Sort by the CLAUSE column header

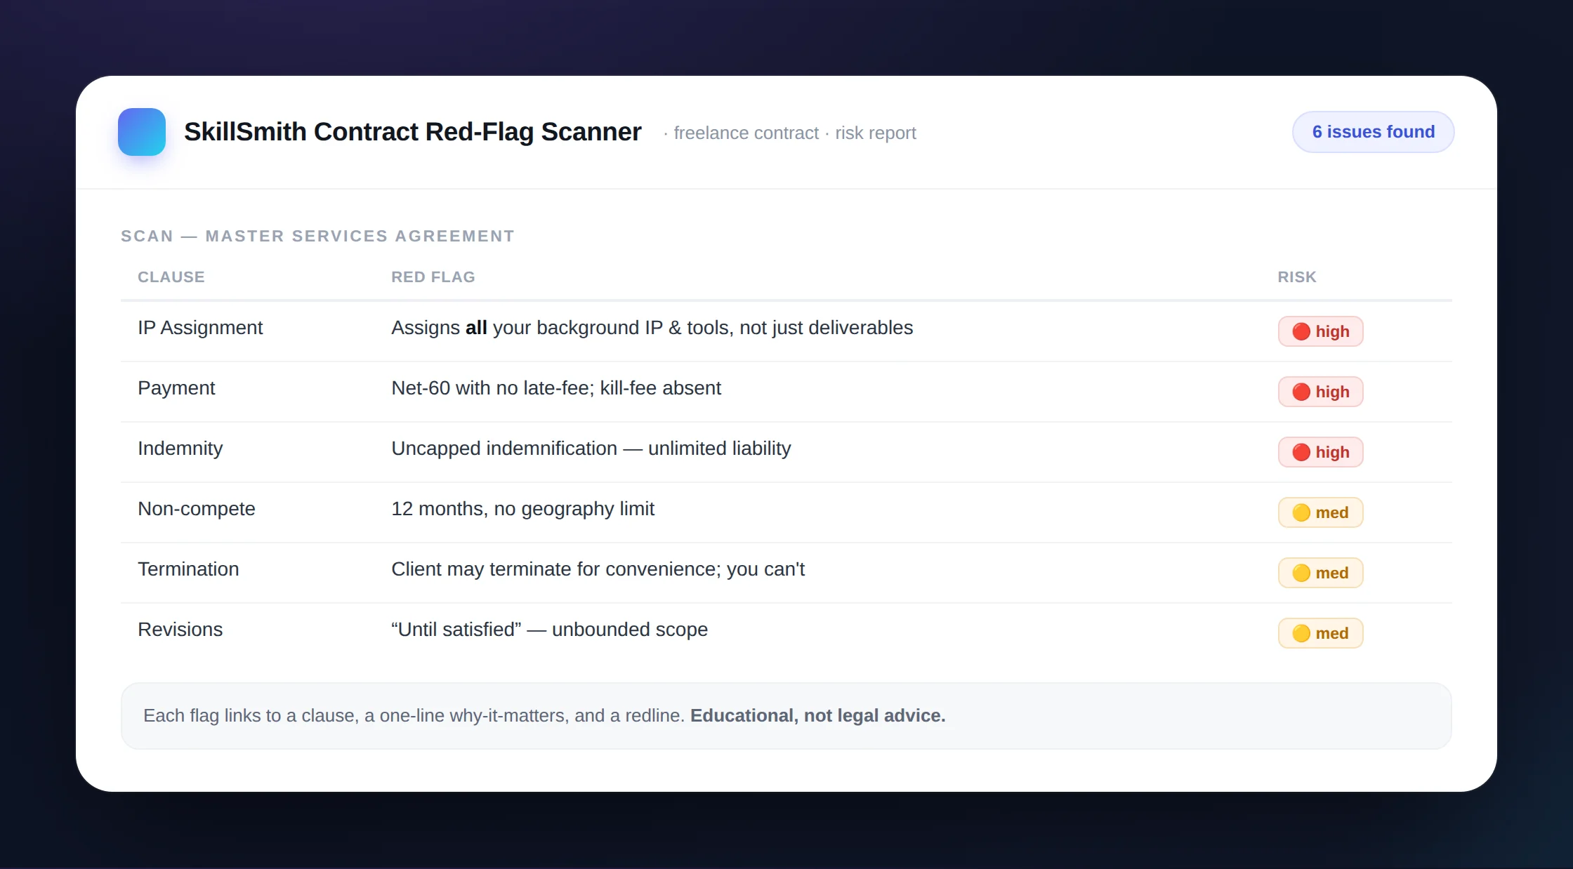point(171,277)
